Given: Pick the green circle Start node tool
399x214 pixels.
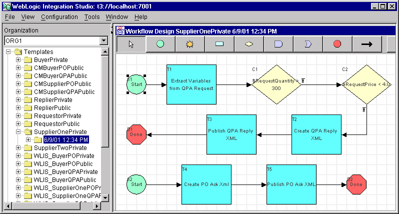Looking at the screenshot, I should pos(160,44).
